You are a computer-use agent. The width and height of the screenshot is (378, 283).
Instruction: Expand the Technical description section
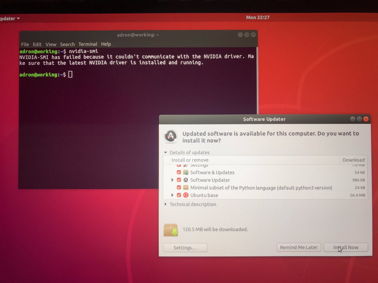[x=166, y=204]
